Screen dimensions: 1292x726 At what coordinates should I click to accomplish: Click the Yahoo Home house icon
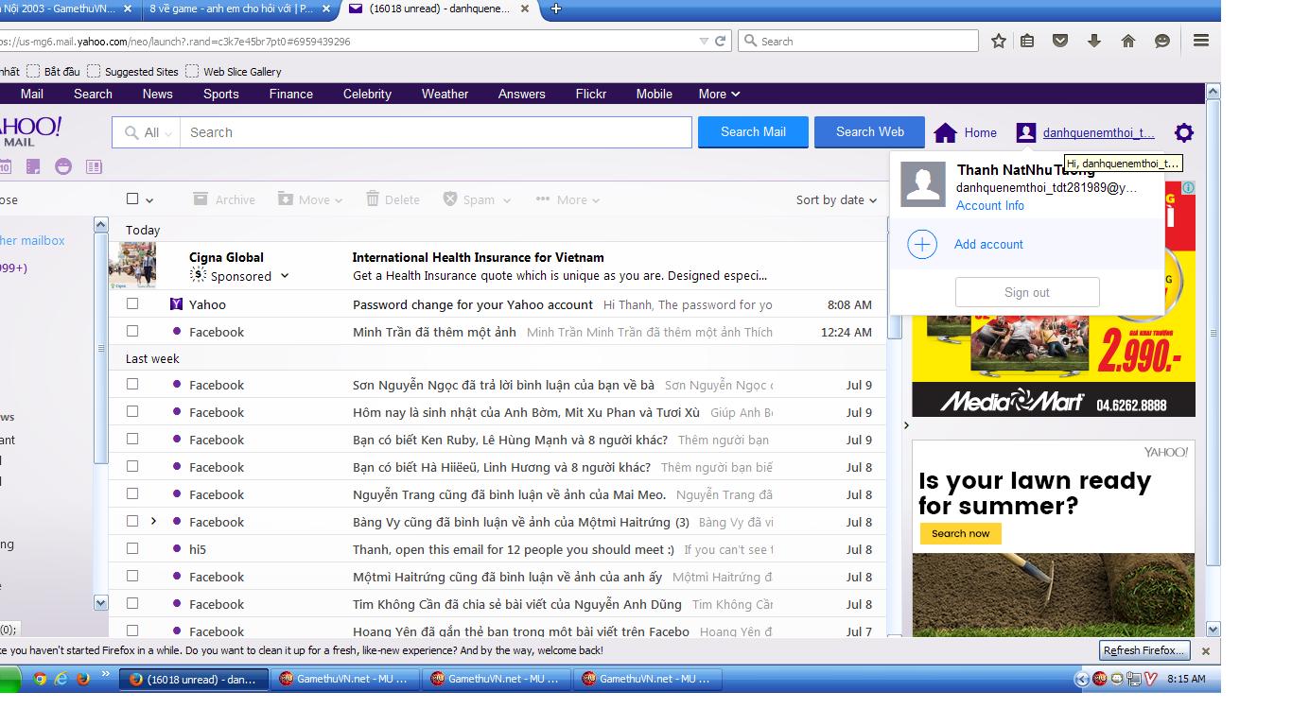[945, 132]
